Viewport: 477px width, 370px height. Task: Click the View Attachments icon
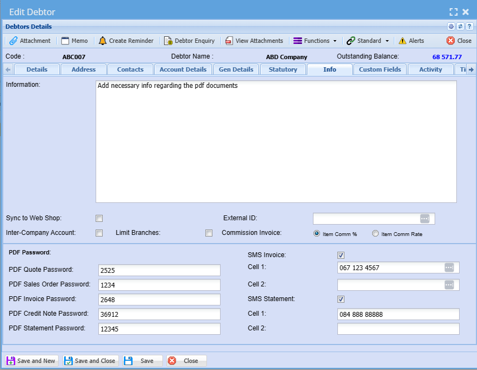229,41
